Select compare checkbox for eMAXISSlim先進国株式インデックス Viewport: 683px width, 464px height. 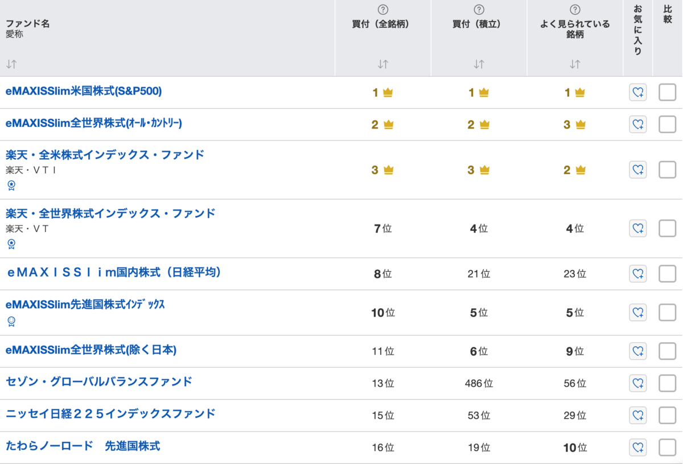pyautogui.click(x=667, y=312)
